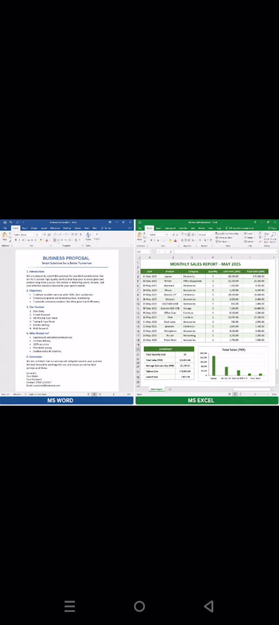Click the Excel formula bar input field
The height and width of the screenshot is (625, 279).
[225, 252]
